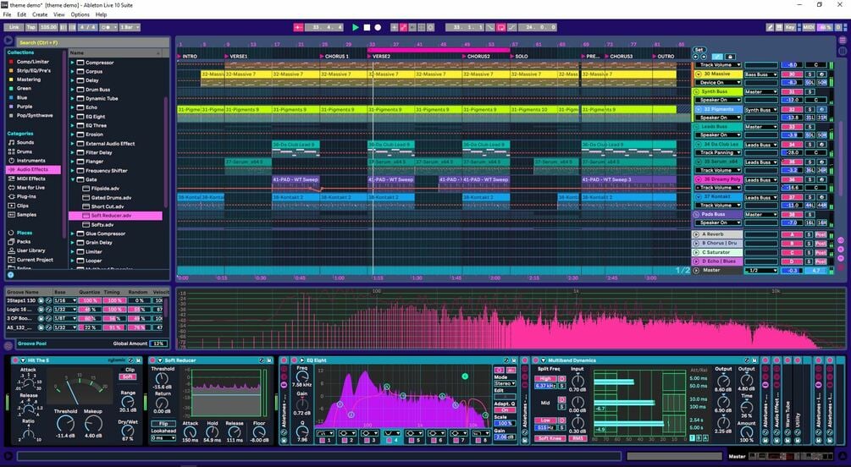
Task: Select the Purple collection
Action: tap(25, 107)
